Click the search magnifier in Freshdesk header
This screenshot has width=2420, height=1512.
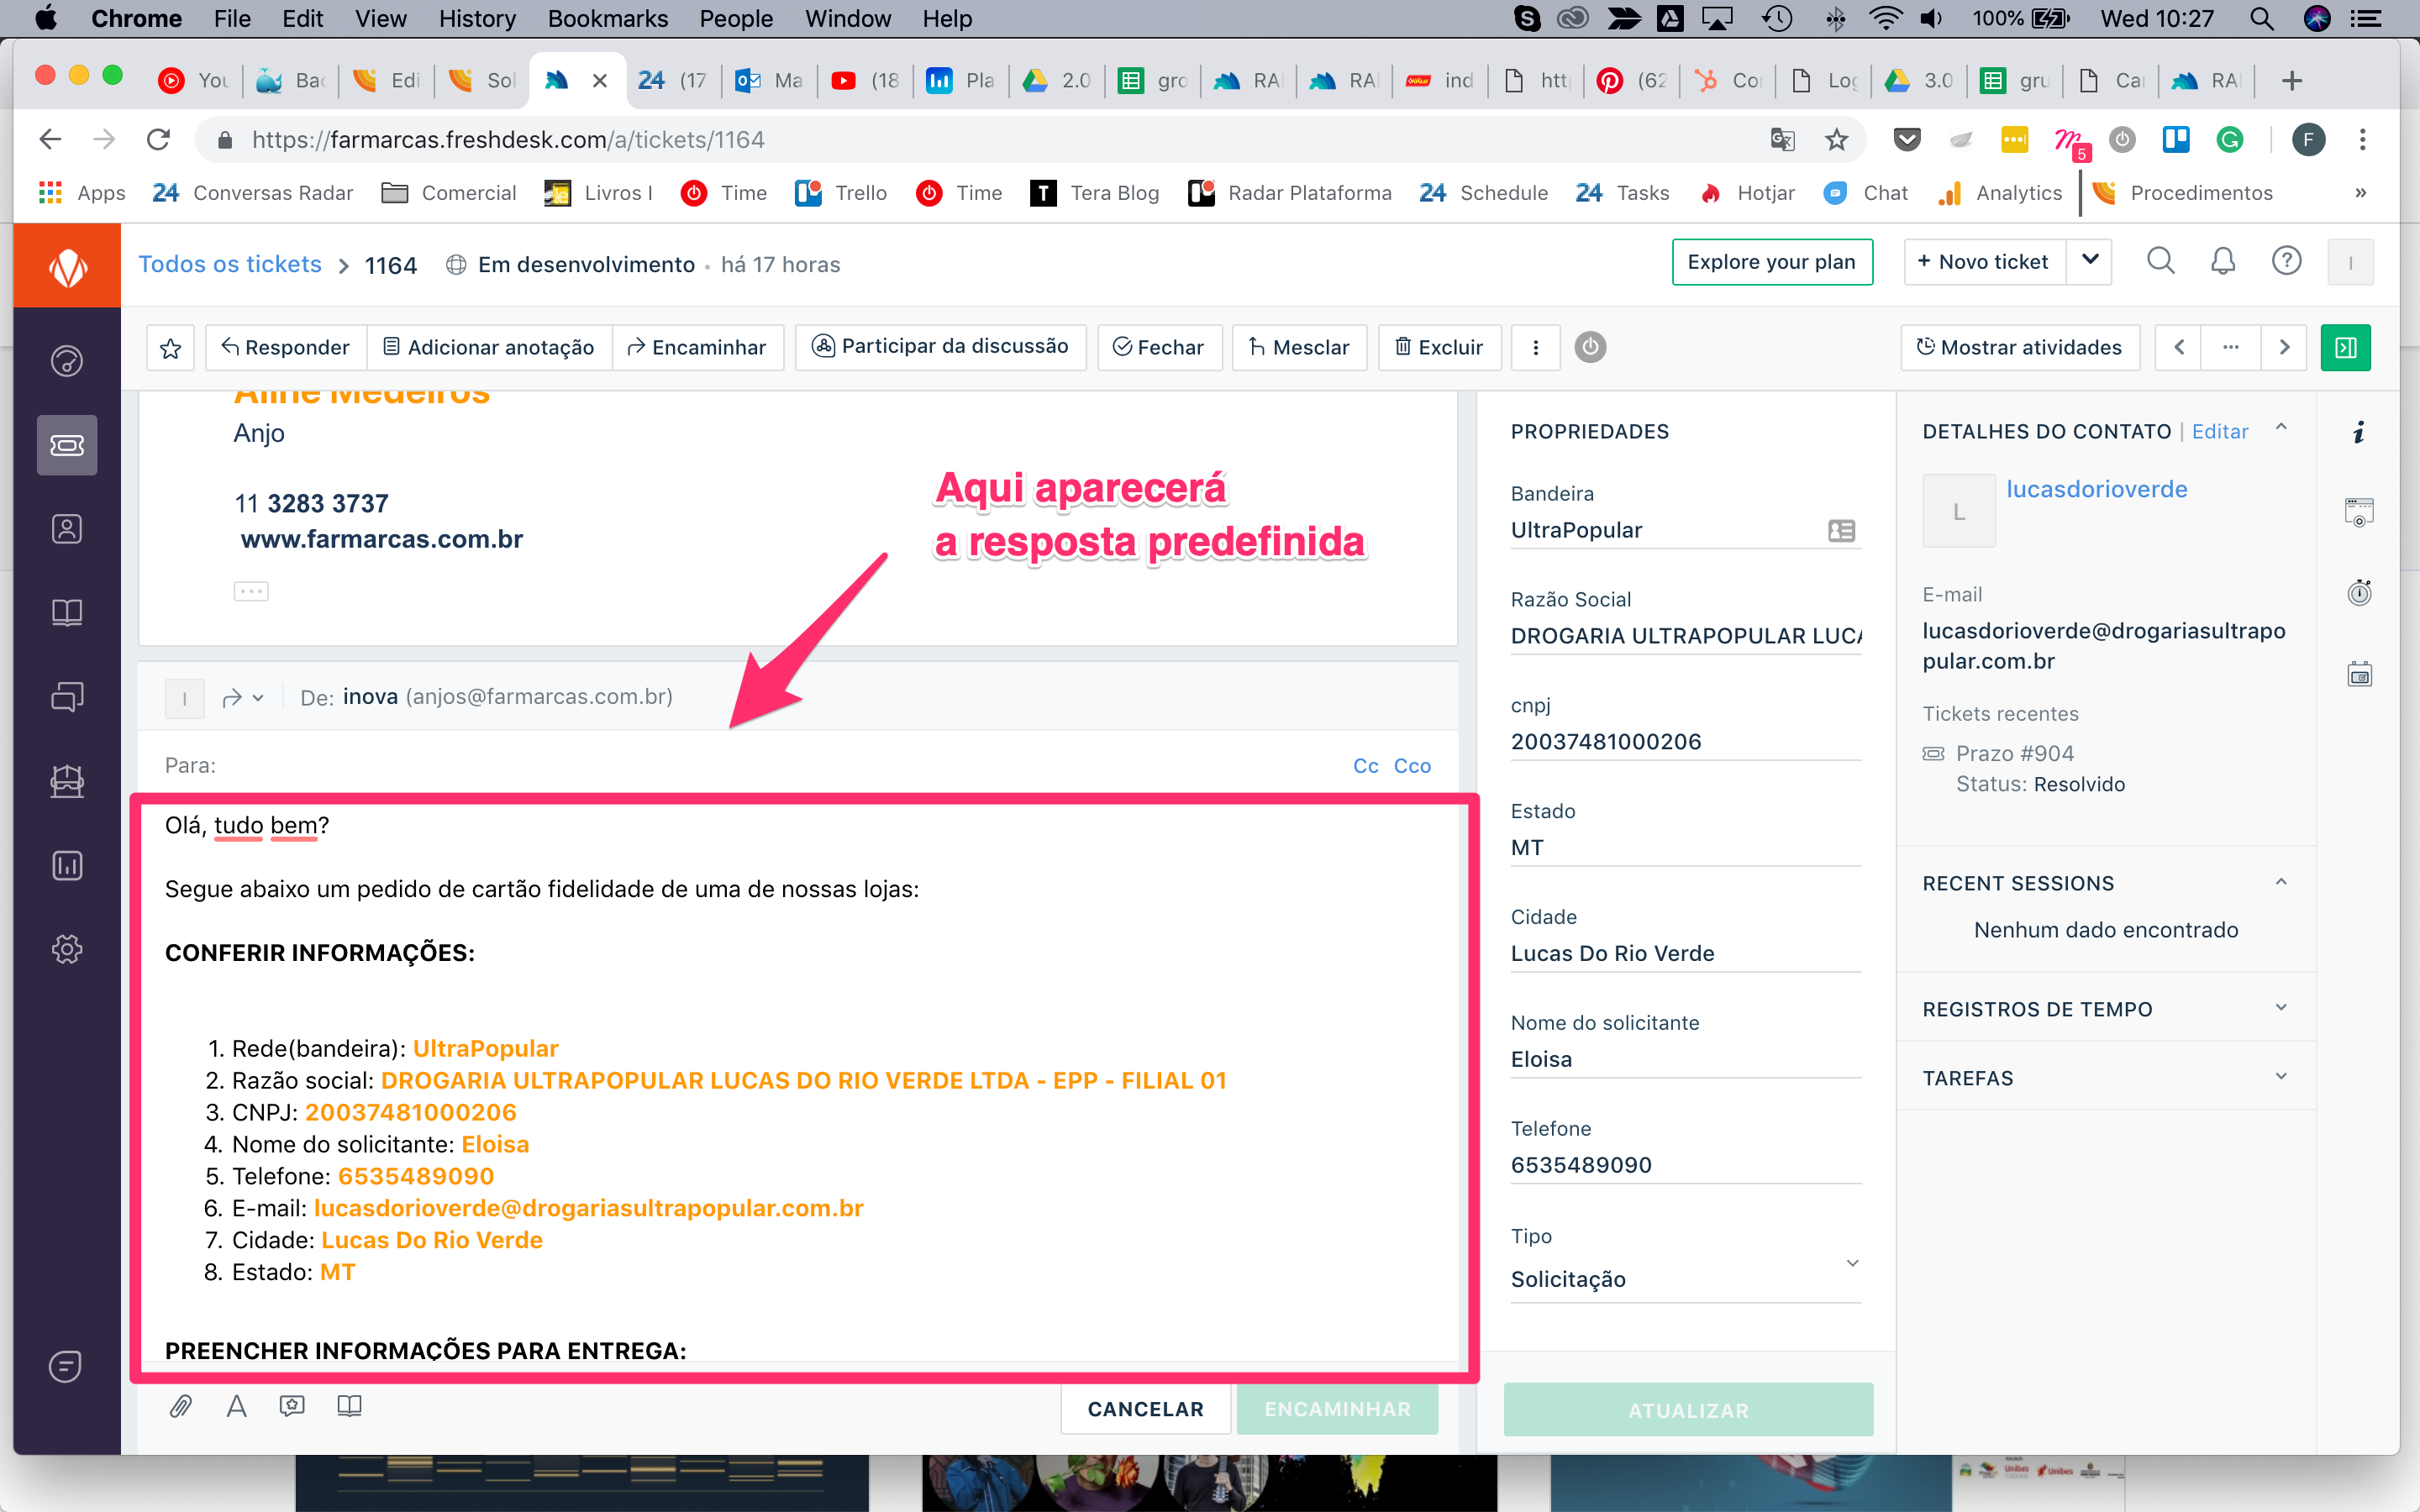tap(2160, 262)
